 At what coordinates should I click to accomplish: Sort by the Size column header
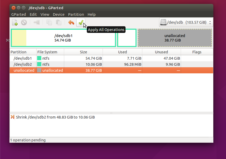(83, 52)
